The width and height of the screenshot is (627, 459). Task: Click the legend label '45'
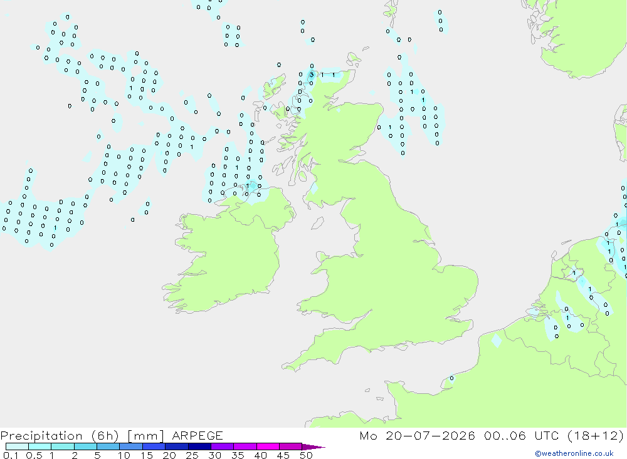coord(283,455)
